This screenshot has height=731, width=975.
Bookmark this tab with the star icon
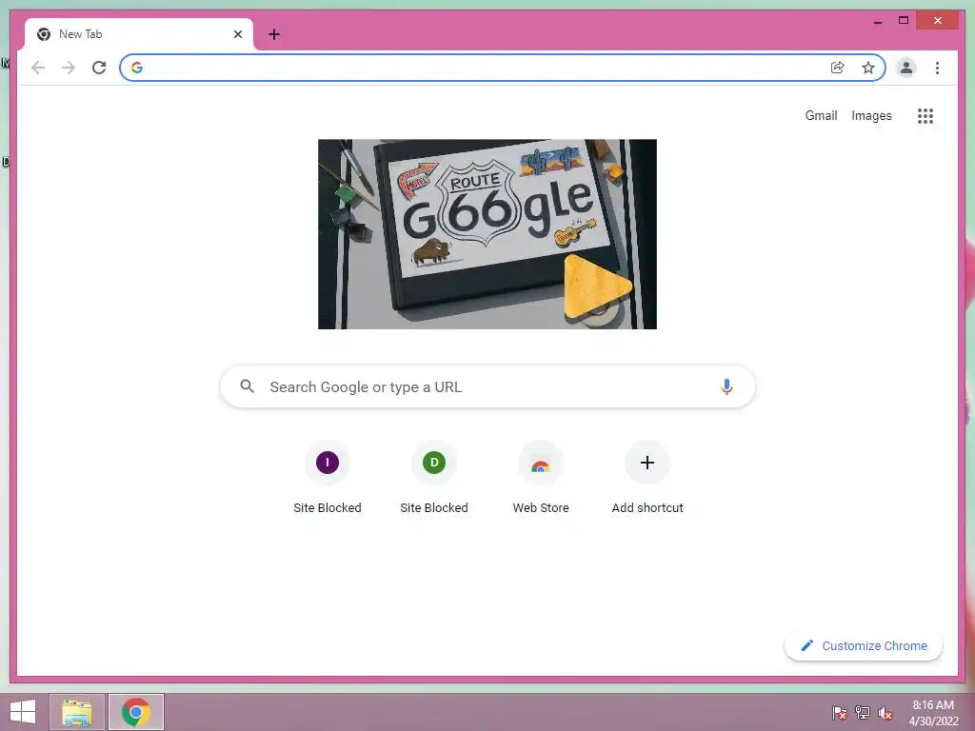pyautogui.click(x=868, y=68)
